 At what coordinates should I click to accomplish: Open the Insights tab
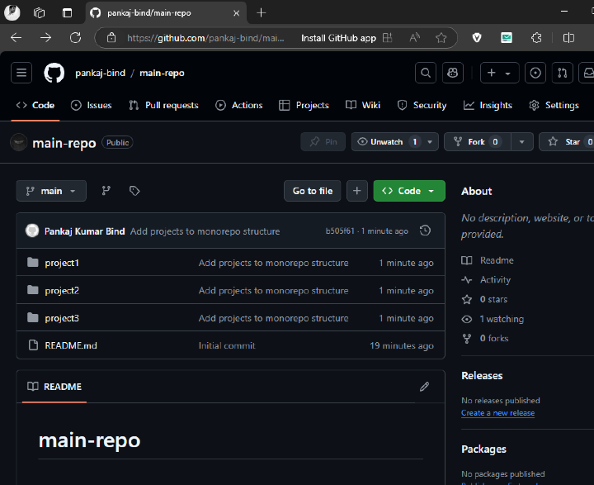[488, 105]
